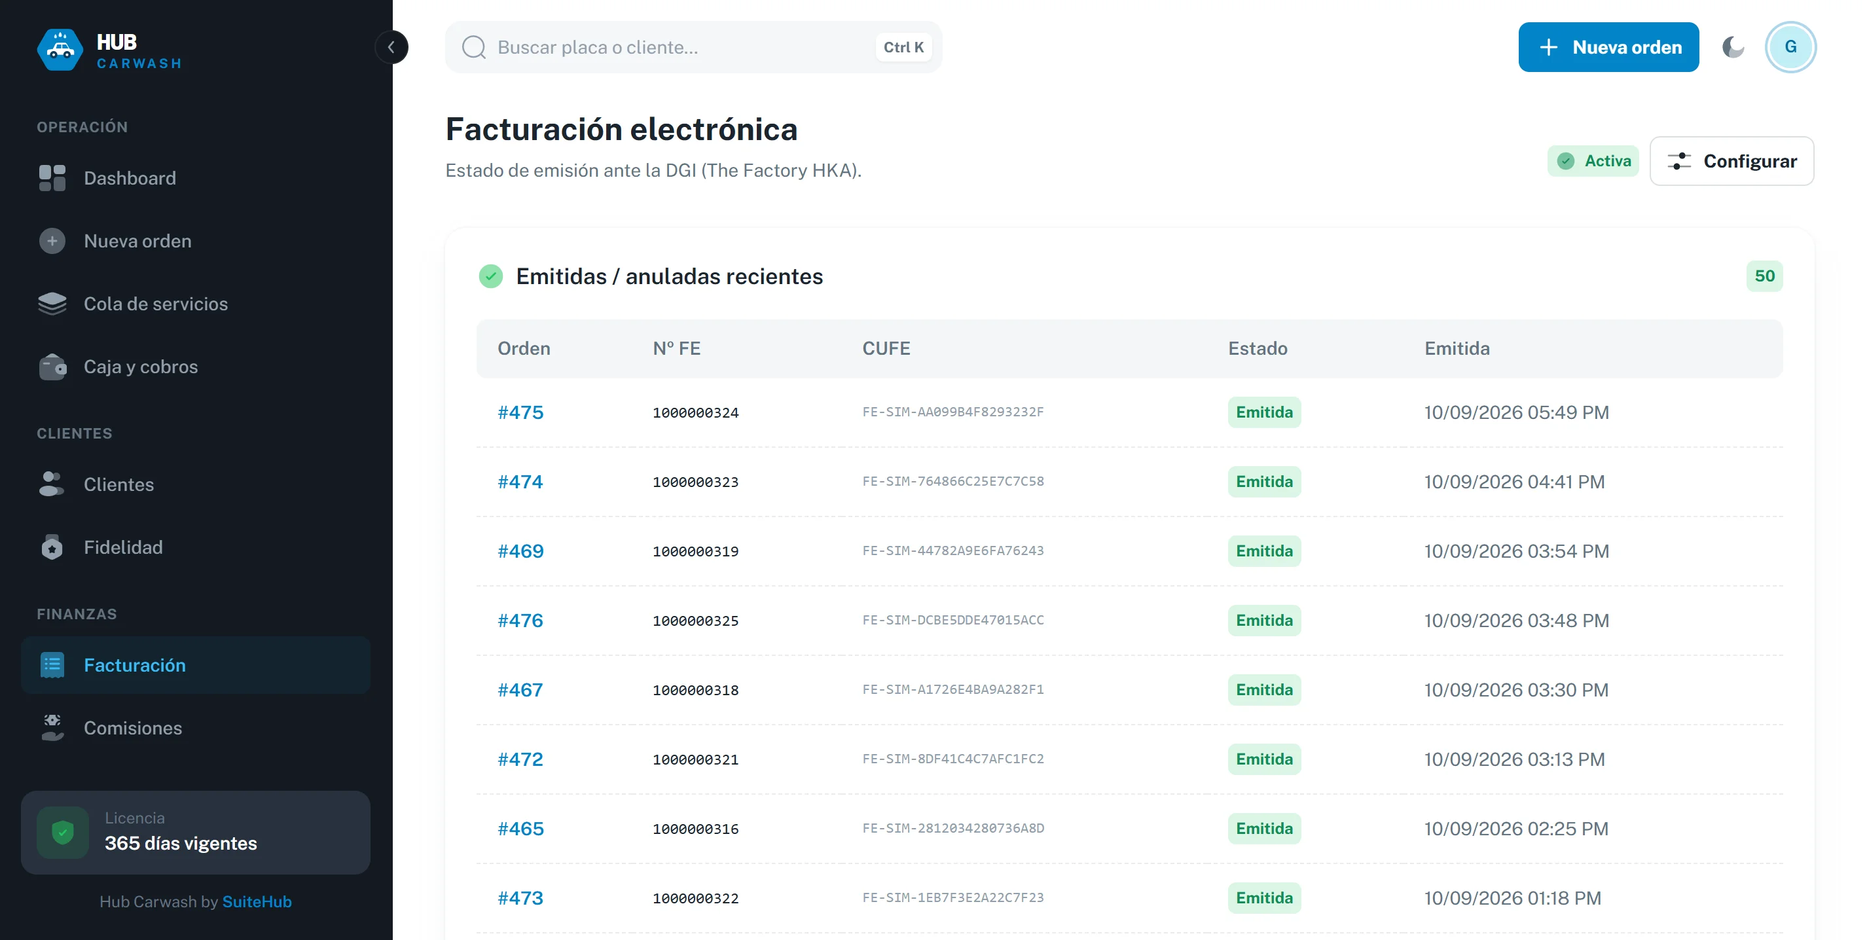The height and width of the screenshot is (940, 1867).
Task: Click the search magnifier icon
Action: tap(474, 47)
